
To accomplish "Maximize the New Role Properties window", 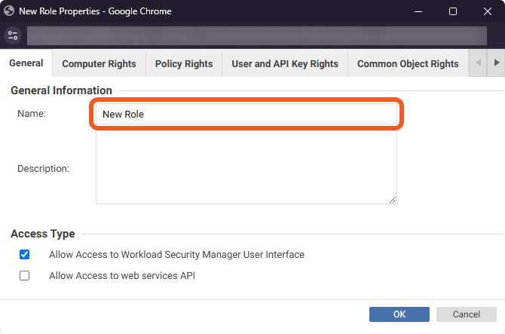I will point(452,11).
